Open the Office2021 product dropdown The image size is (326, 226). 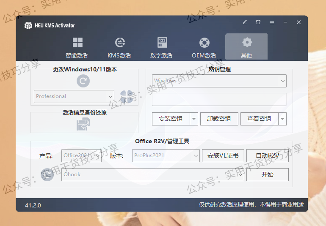(81, 155)
